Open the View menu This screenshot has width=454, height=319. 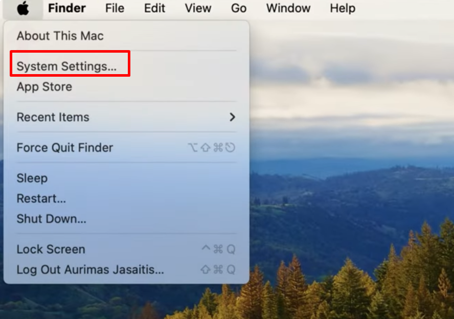(x=198, y=8)
